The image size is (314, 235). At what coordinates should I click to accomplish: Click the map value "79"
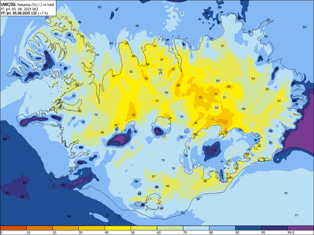pos(163,160)
